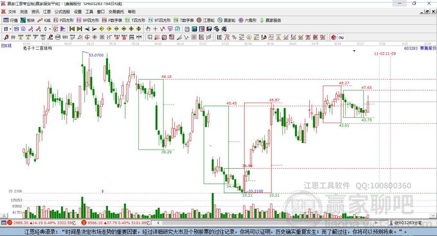The image size is (437, 236).
Task: Restore the inner document window
Action: coord(427,12)
